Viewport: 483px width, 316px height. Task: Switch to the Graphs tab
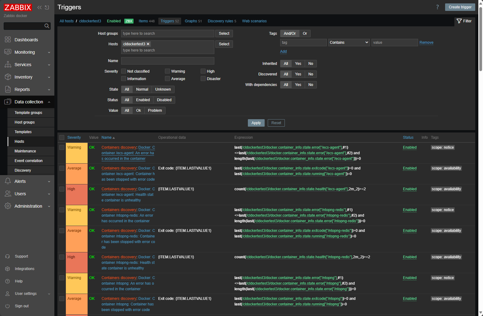(x=190, y=21)
